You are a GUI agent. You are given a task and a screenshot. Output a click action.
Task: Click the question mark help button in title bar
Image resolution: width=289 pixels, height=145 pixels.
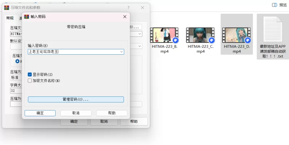click(129, 8)
